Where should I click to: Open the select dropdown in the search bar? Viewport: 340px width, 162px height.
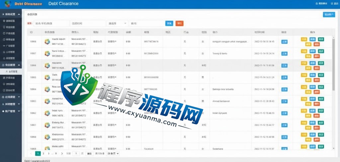click(117, 23)
